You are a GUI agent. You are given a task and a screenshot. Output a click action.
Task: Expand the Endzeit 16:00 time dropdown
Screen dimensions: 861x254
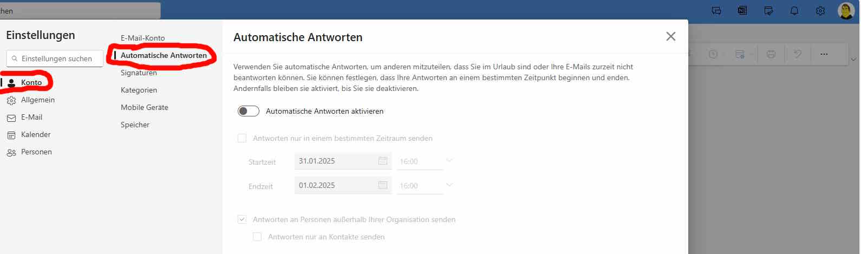[x=449, y=185]
